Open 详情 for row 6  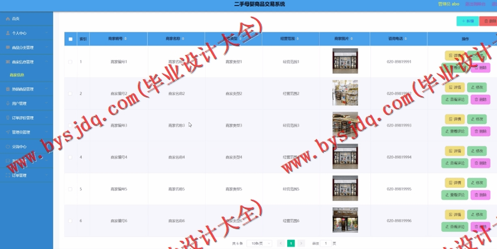455,215
